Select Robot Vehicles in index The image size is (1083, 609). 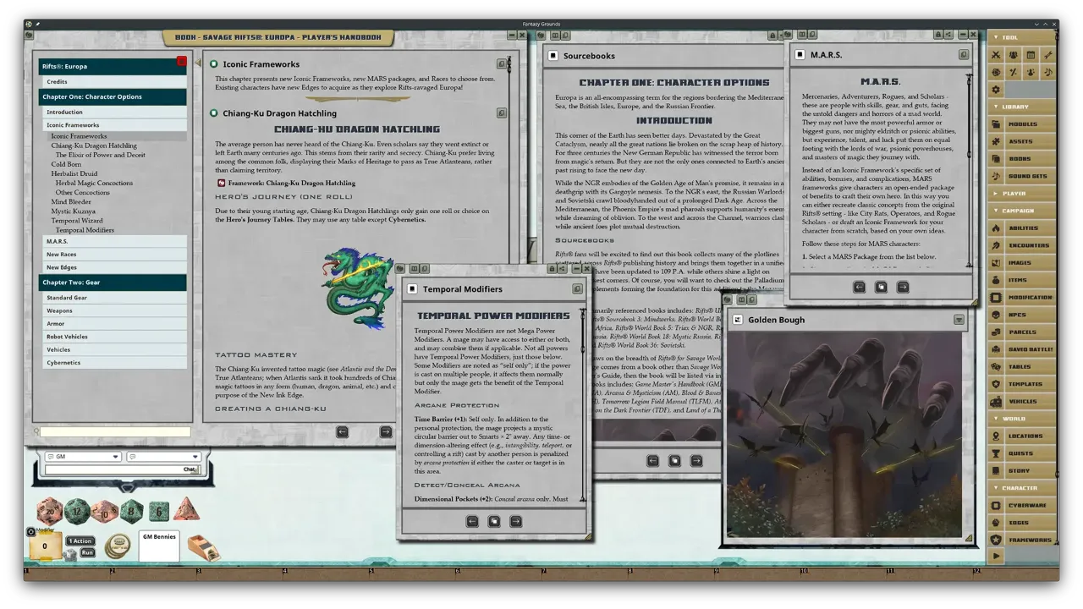(114, 337)
